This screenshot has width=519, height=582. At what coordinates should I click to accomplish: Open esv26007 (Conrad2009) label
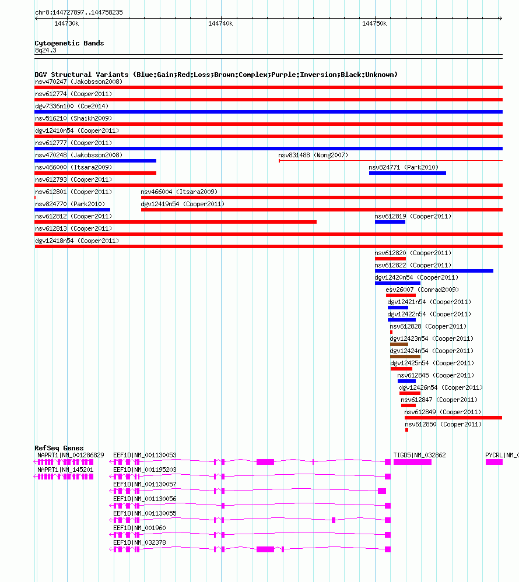(422, 290)
